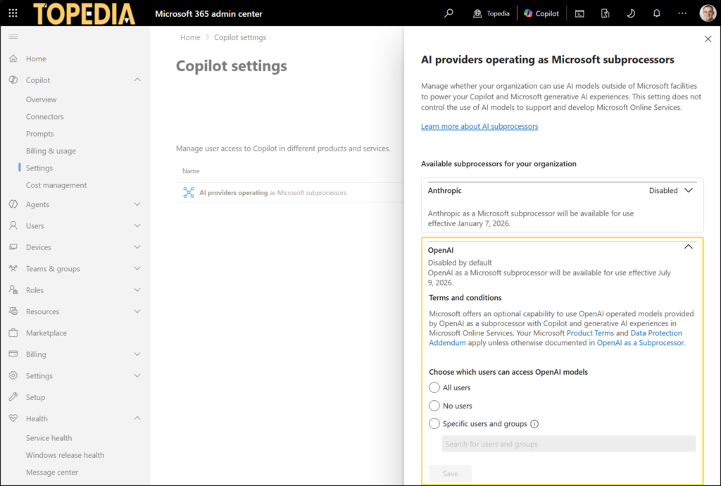The image size is (721, 486).
Task: Choose the No users radio option
Action: [434, 406]
